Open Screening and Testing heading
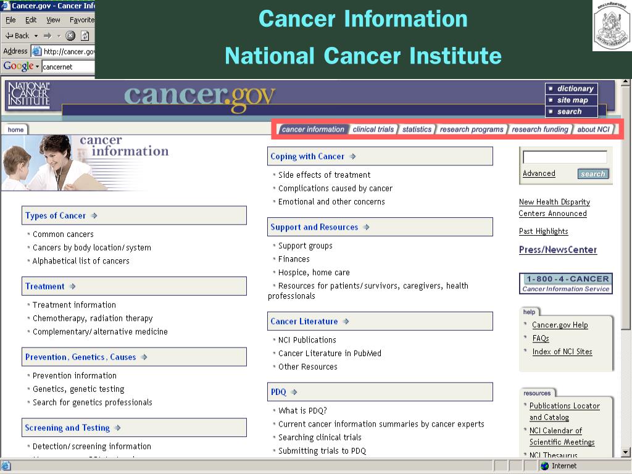This screenshot has height=474, width=632. coord(67,428)
